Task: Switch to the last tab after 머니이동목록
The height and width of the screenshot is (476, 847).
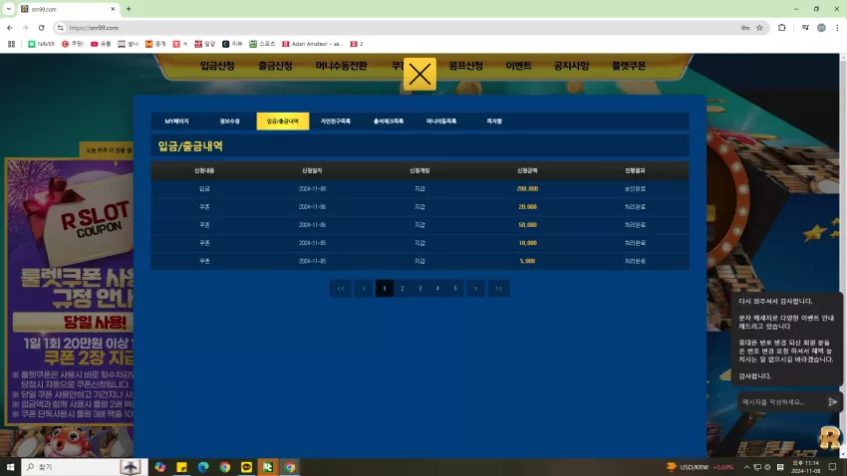Action: tap(494, 121)
